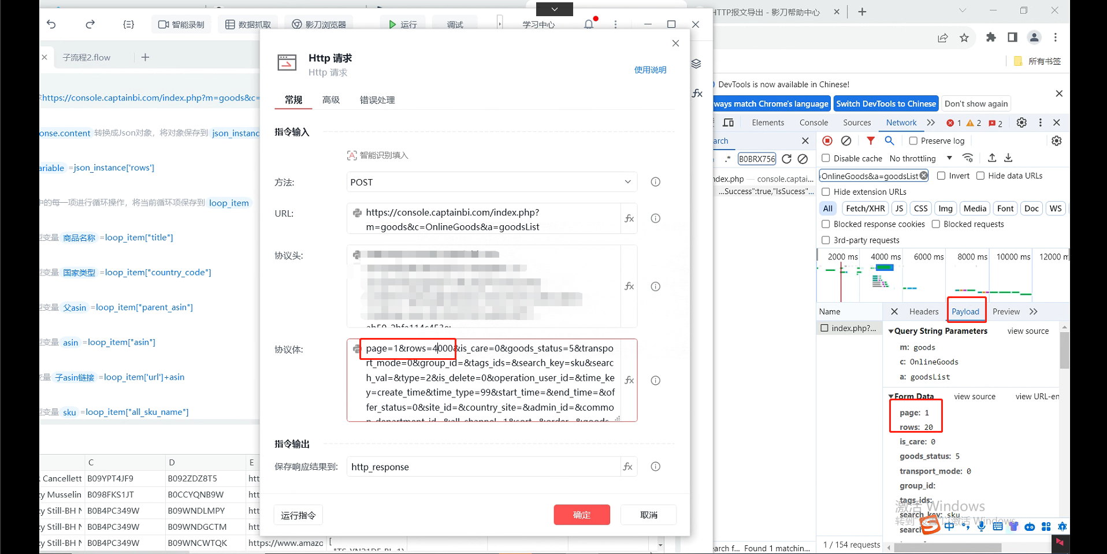Open the Headers tab of the request
The width and height of the screenshot is (1107, 554).
(924, 311)
